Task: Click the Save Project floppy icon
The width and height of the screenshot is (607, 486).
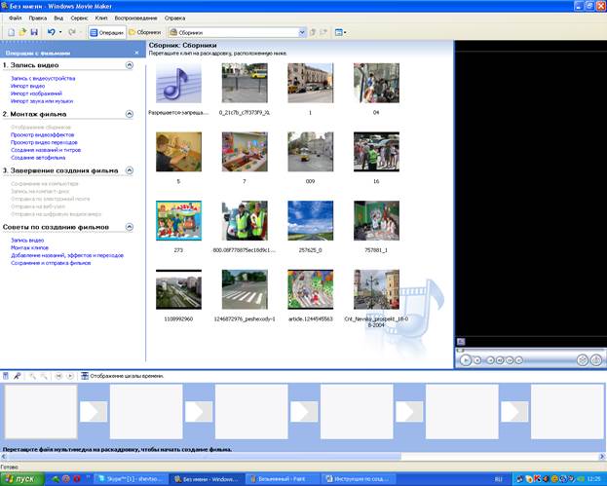Action: click(x=34, y=32)
